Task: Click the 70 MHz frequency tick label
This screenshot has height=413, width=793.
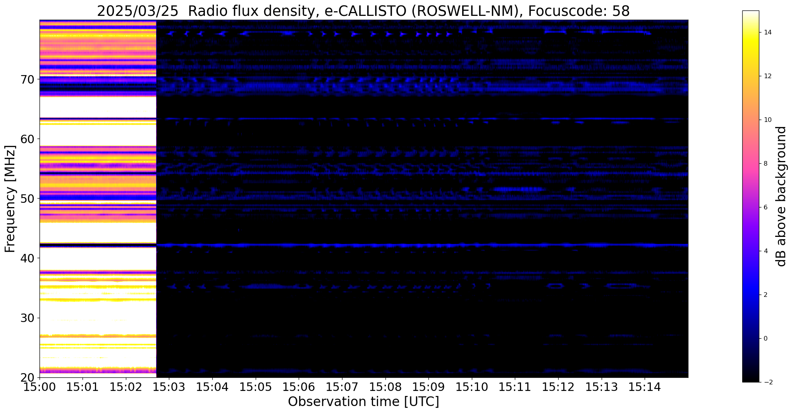Action: pyautogui.click(x=28, y=79)
